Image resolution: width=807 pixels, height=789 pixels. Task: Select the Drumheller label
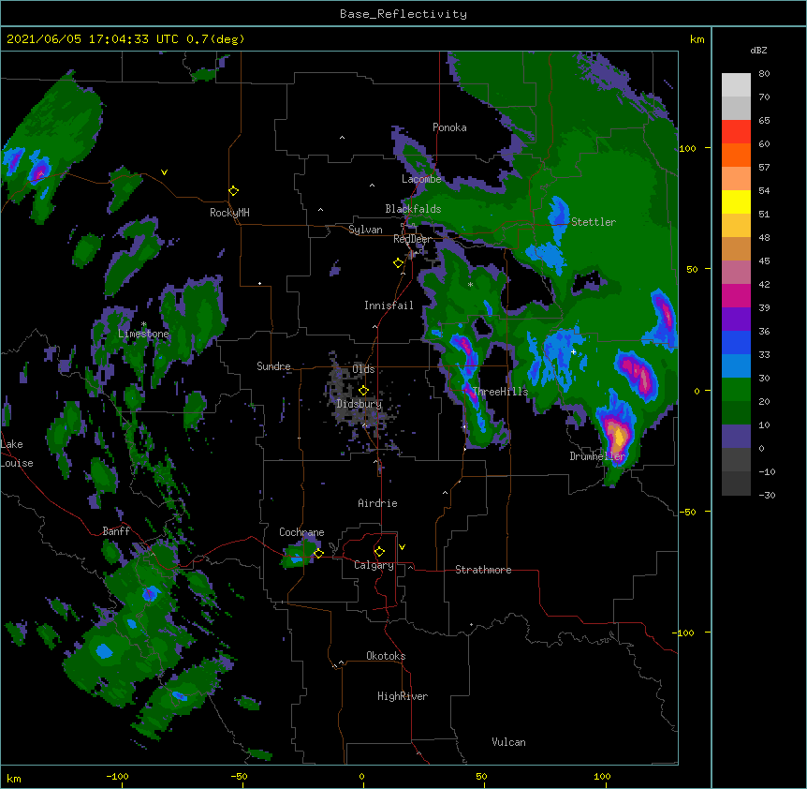tap(597, 456)
